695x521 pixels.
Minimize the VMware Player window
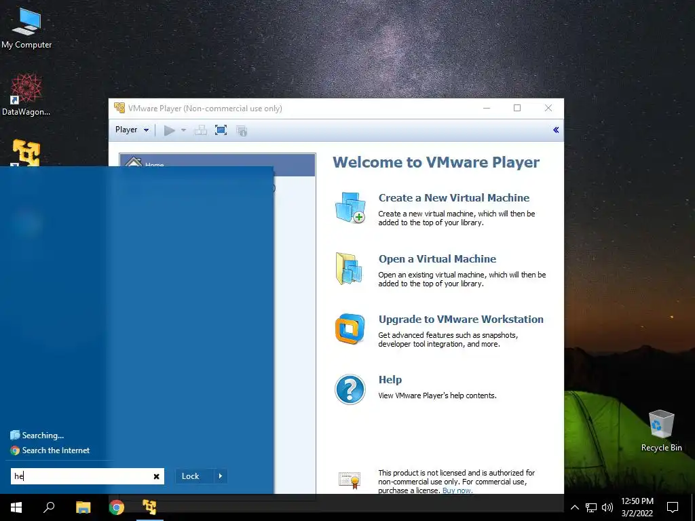click(487, 108)
